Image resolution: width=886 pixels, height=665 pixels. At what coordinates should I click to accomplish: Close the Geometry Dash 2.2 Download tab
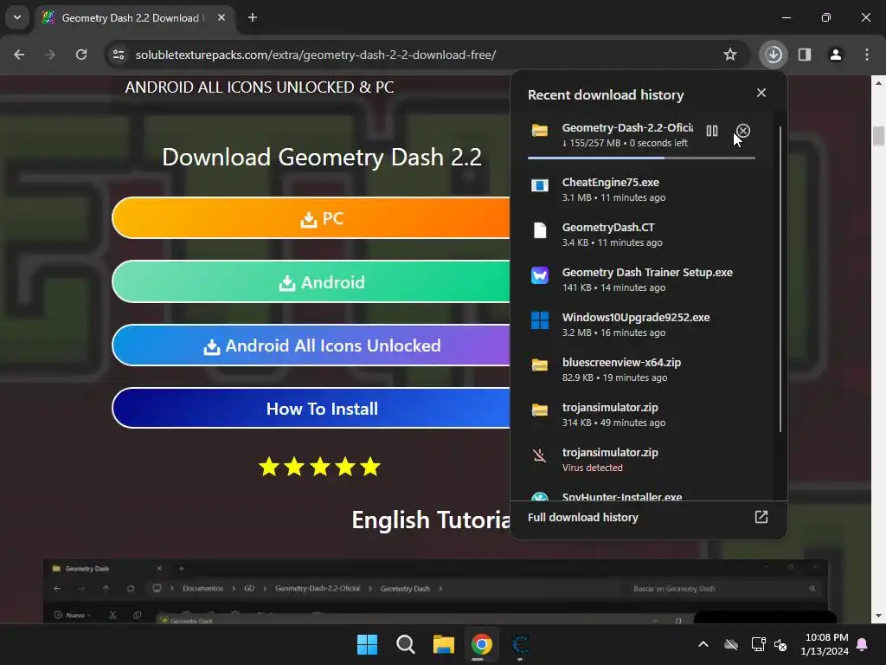(x=221, y=17)
